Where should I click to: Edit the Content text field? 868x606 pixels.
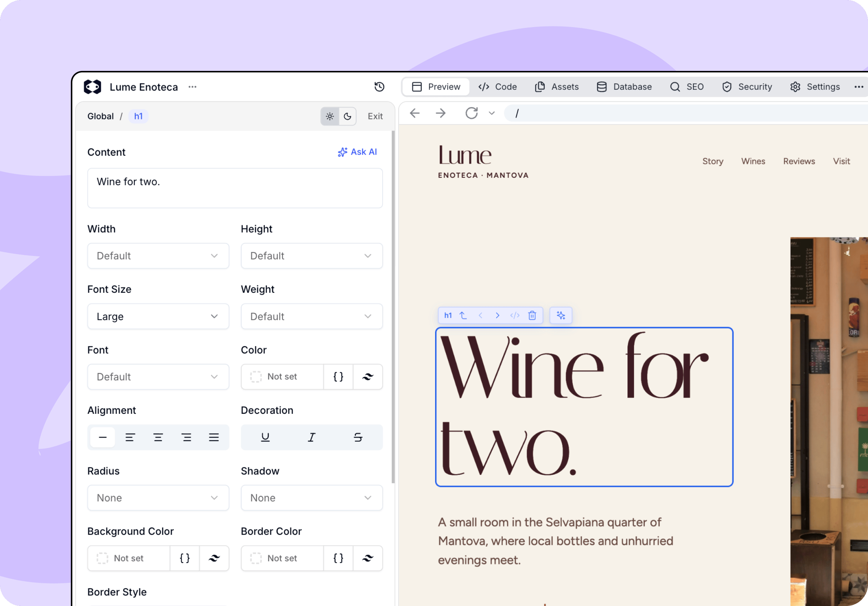235,188
